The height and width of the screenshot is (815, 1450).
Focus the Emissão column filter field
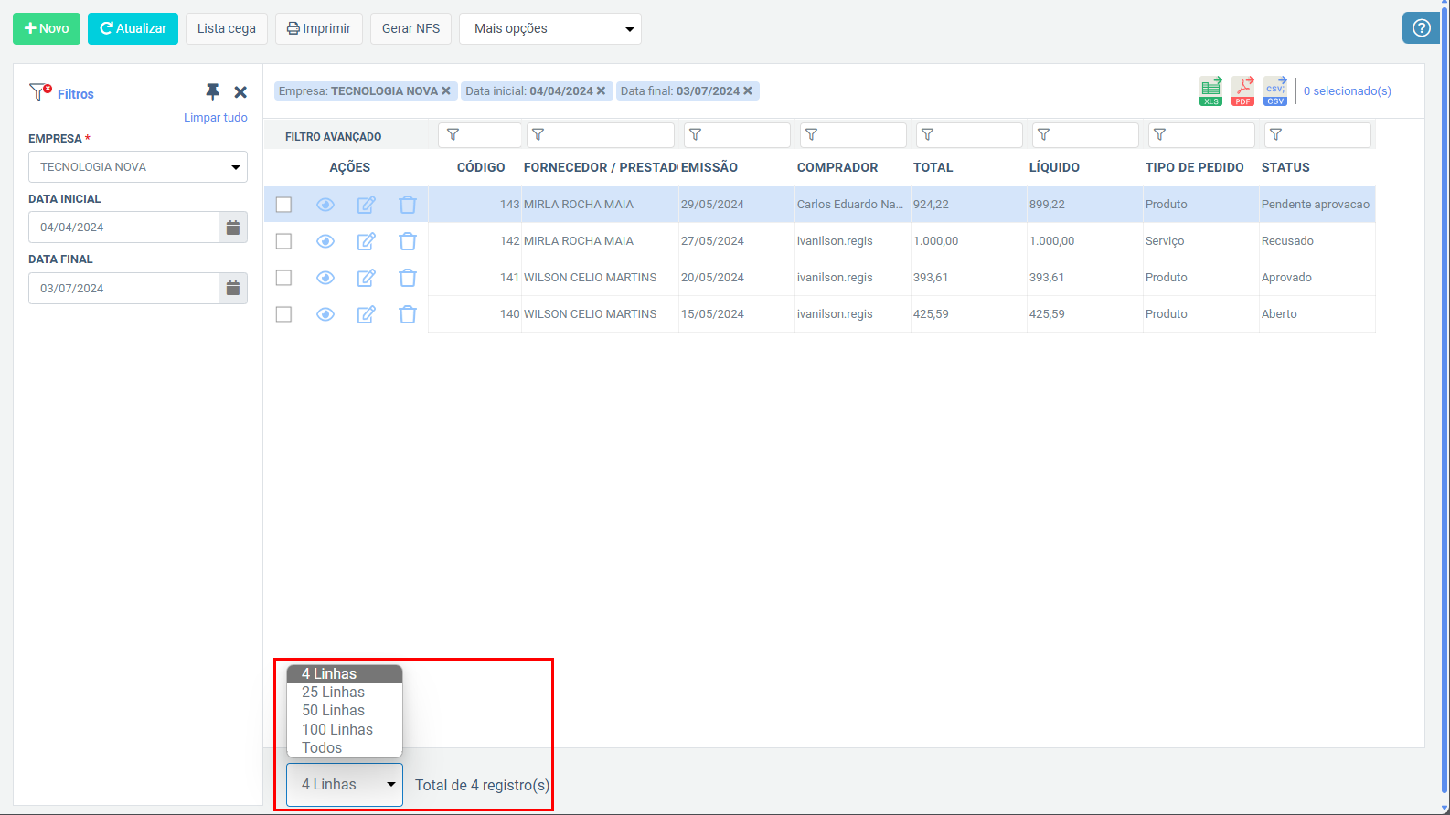(x=737, y=135)
